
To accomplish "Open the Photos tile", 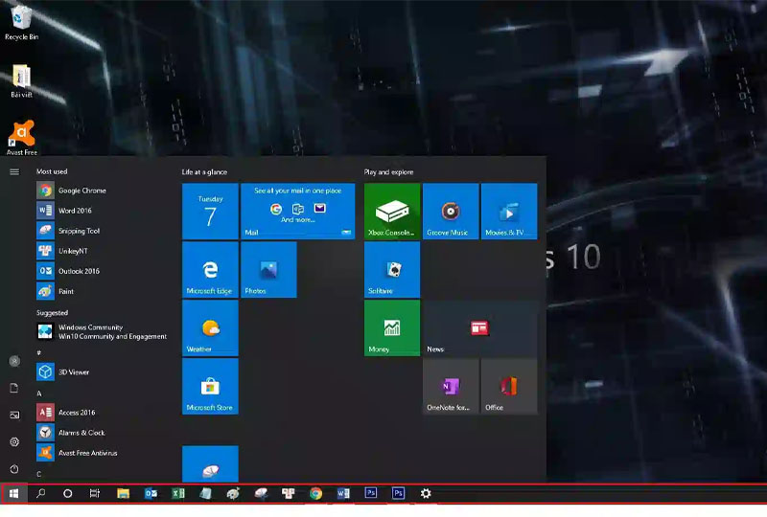I will click(268, 269).
